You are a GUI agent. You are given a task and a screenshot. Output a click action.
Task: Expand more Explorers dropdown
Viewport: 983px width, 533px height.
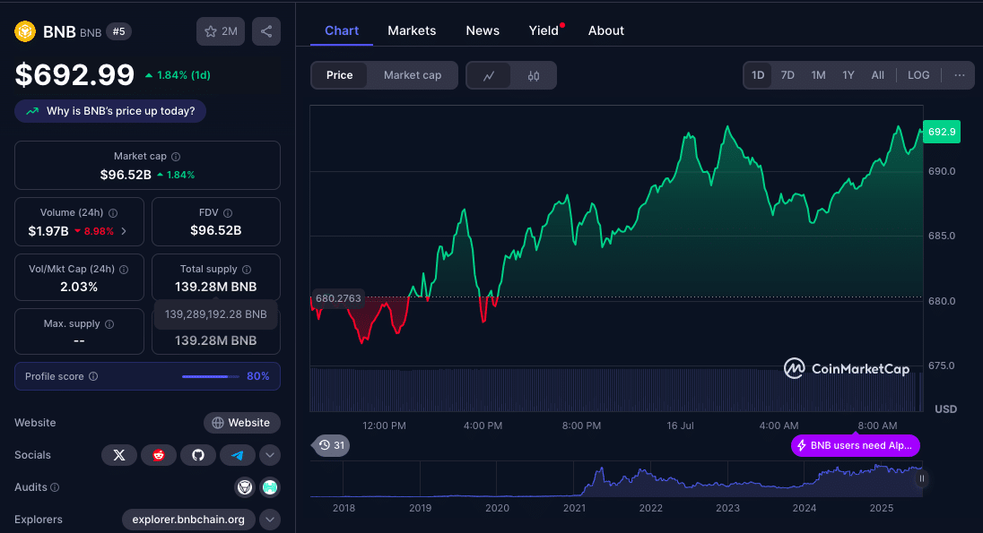pos(270,520)
